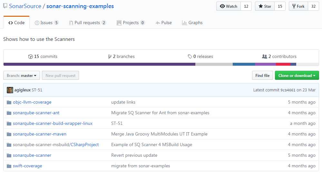Open watchers count 12
322x177 pixels.
(x=246, y=6)
